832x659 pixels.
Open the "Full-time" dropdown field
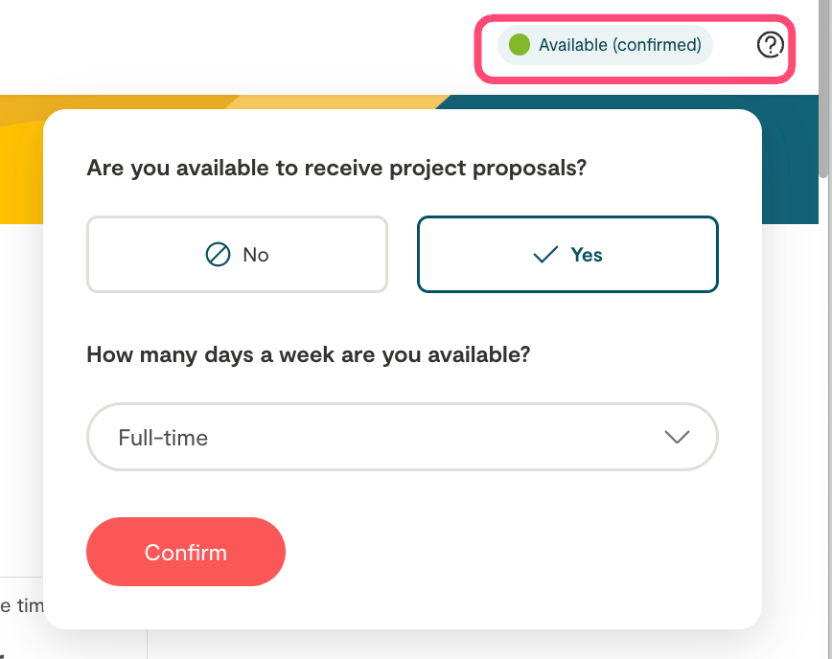tap(403, 437)
